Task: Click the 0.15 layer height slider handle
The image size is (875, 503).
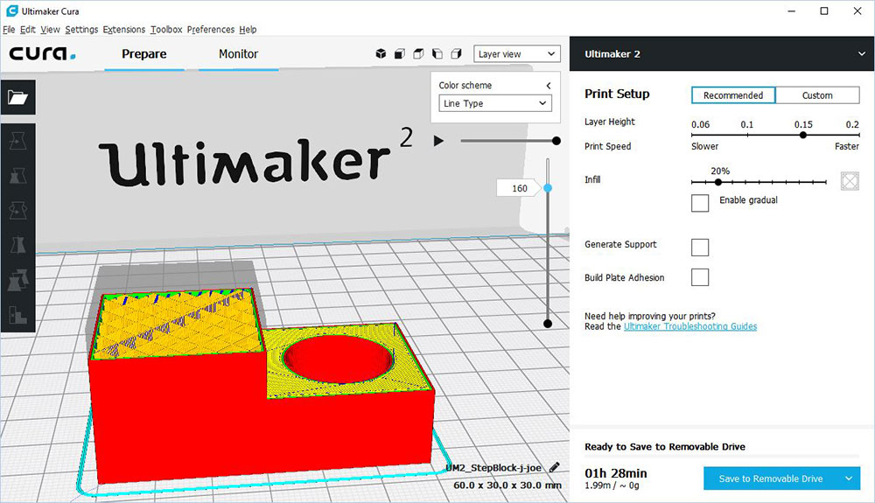Action: pos(803,136)
